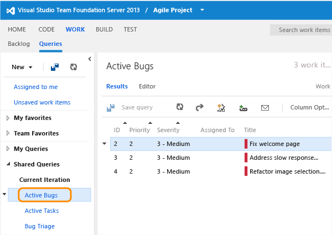Viewport: 332px width, 235px height.
Task: Click the Save query disk icon
Action: [x=111, y=108]
